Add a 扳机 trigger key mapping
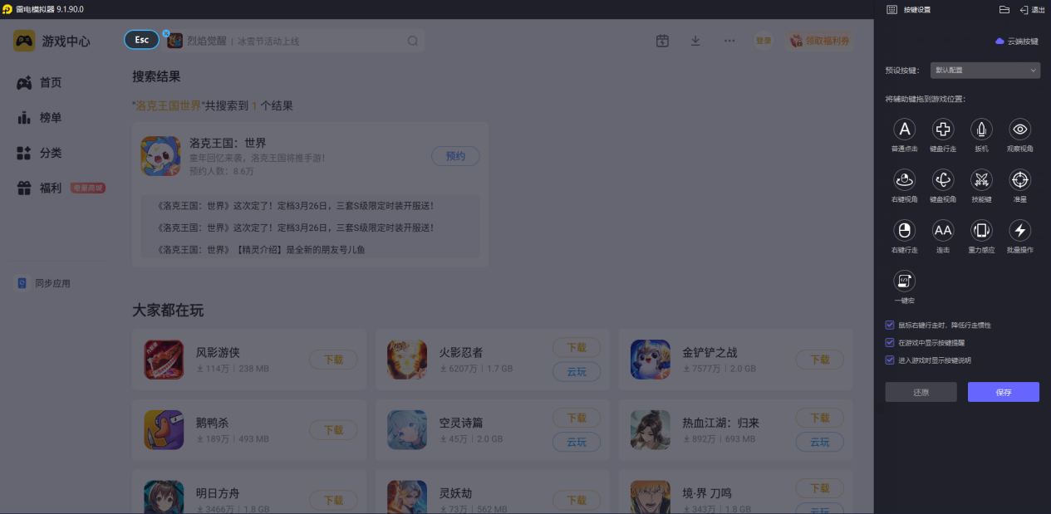This screenshot has width=1051, height=514. click(981, 130)
